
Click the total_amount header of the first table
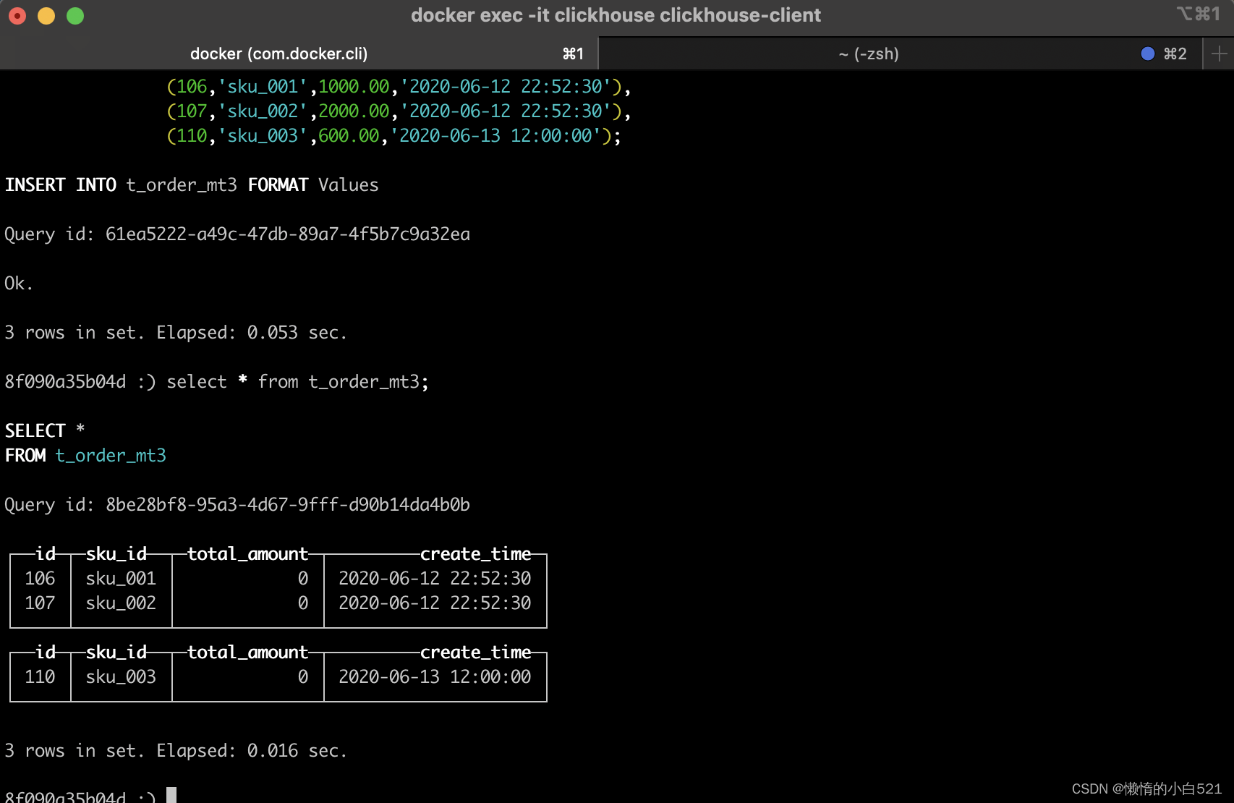(247, 554)
